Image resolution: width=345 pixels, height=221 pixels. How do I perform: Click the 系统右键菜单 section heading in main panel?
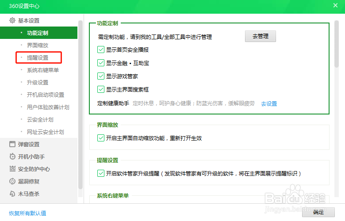113,195
